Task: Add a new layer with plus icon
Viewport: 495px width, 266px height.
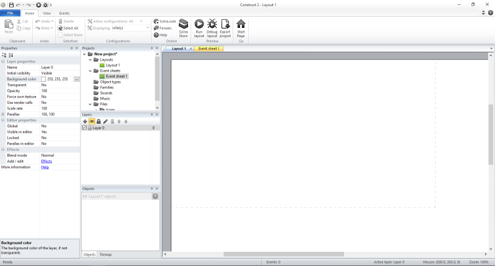Action: (85, 121)
